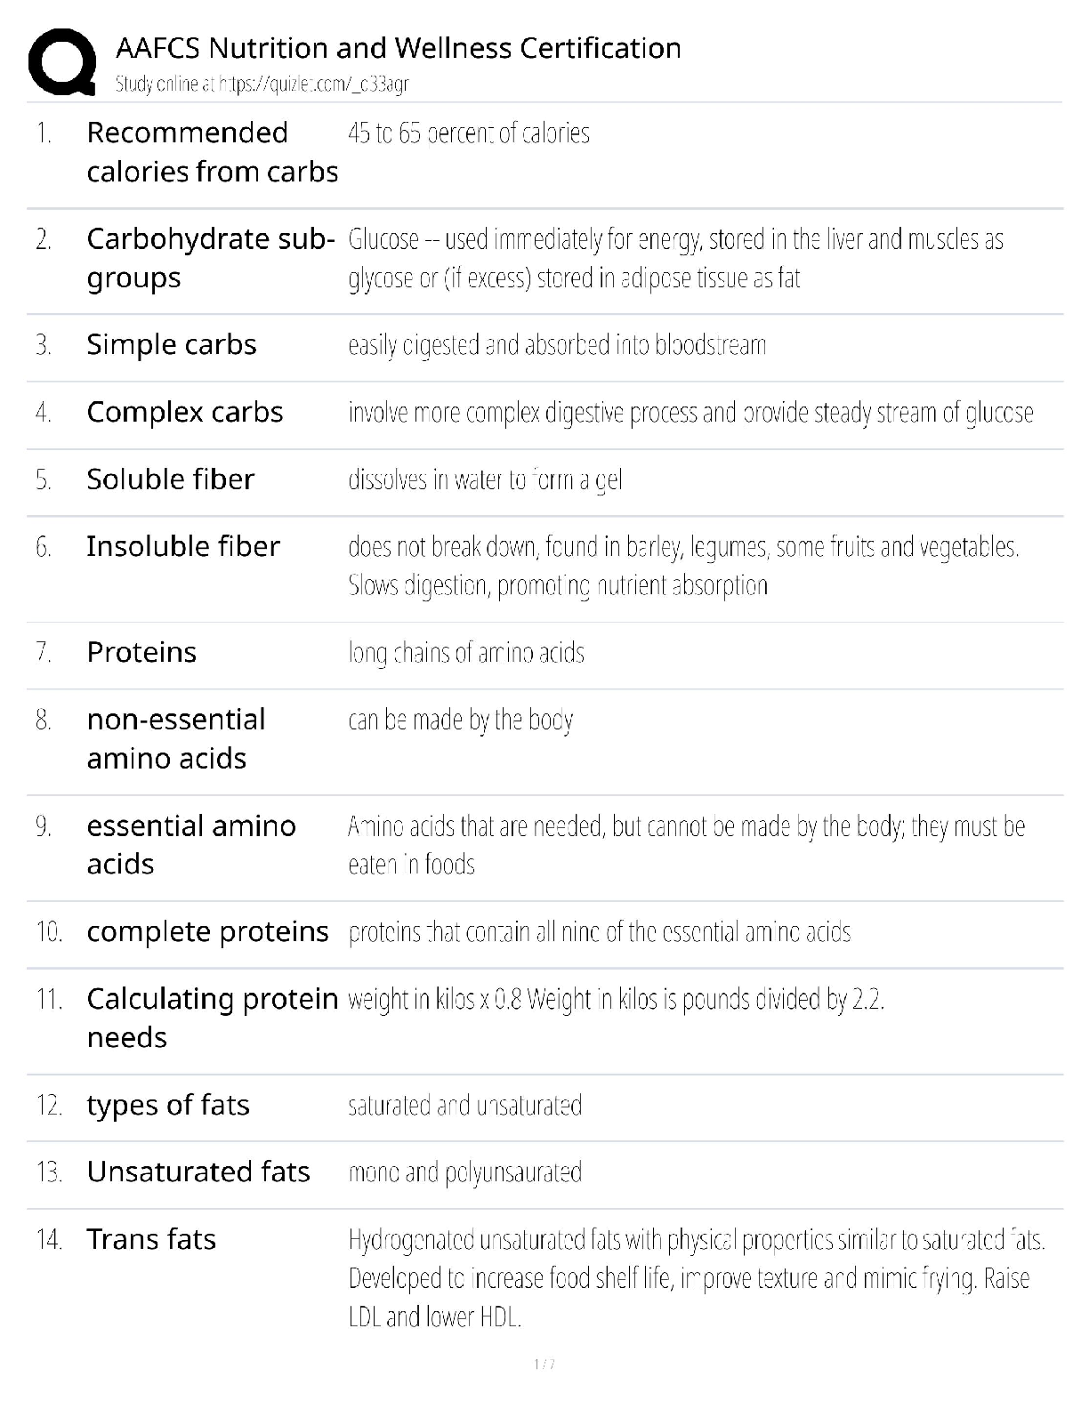Click the Quizlet Q logo icon

click(61, 61)
